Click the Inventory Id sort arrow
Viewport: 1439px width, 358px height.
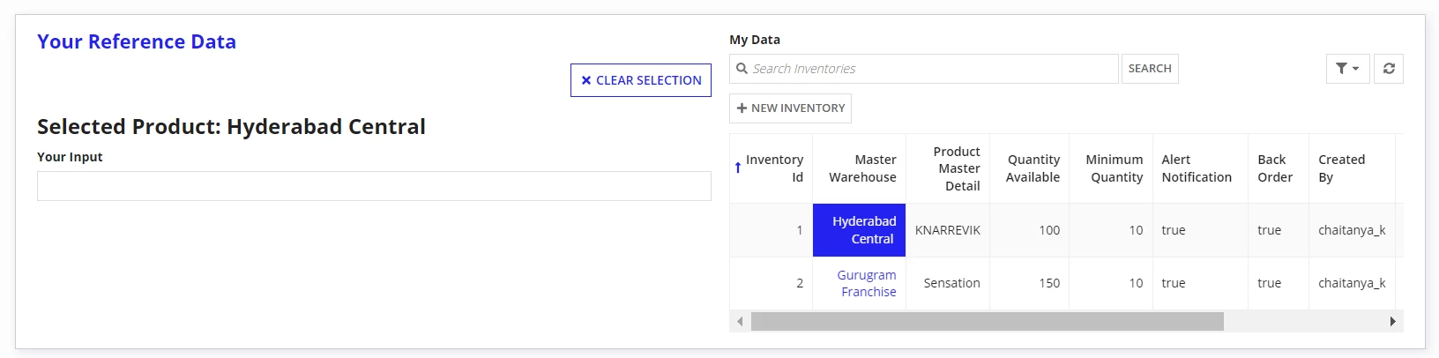pyautogui.click(x=738, y=168)
